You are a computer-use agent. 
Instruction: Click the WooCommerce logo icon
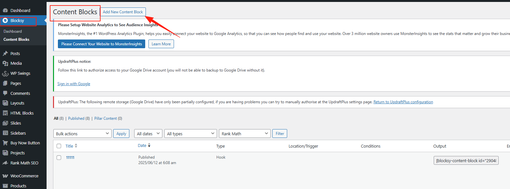5,176
